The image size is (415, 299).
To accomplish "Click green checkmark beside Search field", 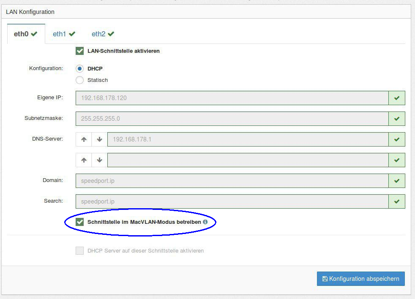I will [x=396, y=201].
